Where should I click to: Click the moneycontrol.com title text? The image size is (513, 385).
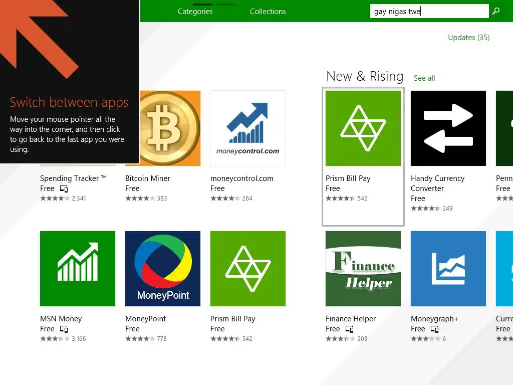[x=242, y=178]
